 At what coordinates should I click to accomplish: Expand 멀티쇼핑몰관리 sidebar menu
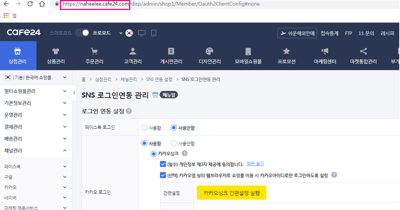(x=36, y=91)
